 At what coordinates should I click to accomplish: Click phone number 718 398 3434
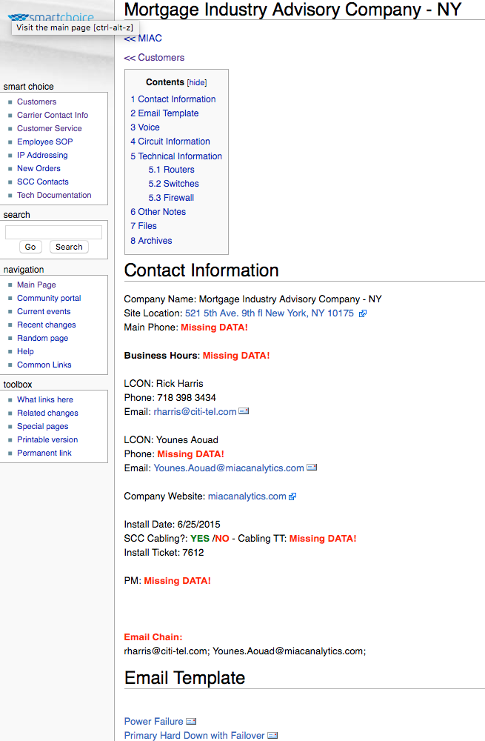tap(187, 397)
